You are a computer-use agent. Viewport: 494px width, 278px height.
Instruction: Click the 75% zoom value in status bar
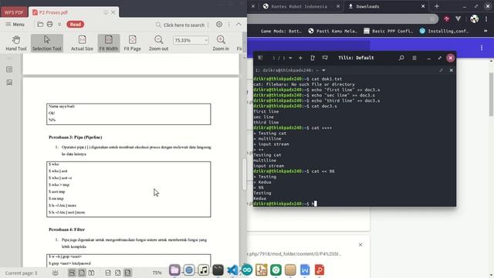[157, 273]
